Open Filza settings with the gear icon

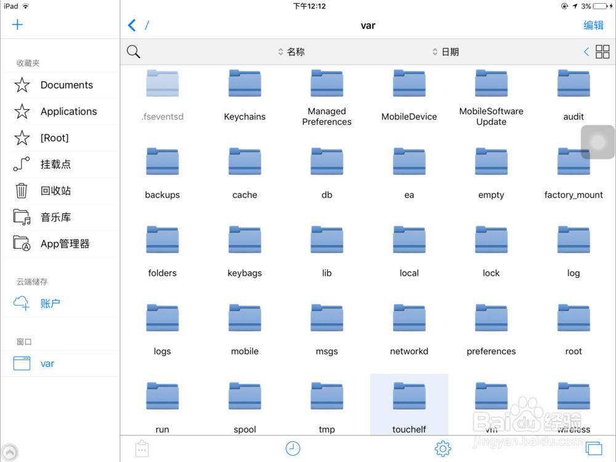(442, 448)
